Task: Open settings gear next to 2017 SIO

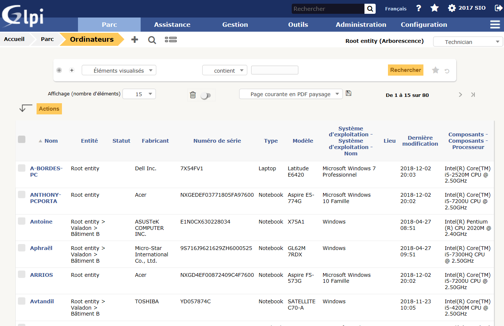Action: (452, 8)
